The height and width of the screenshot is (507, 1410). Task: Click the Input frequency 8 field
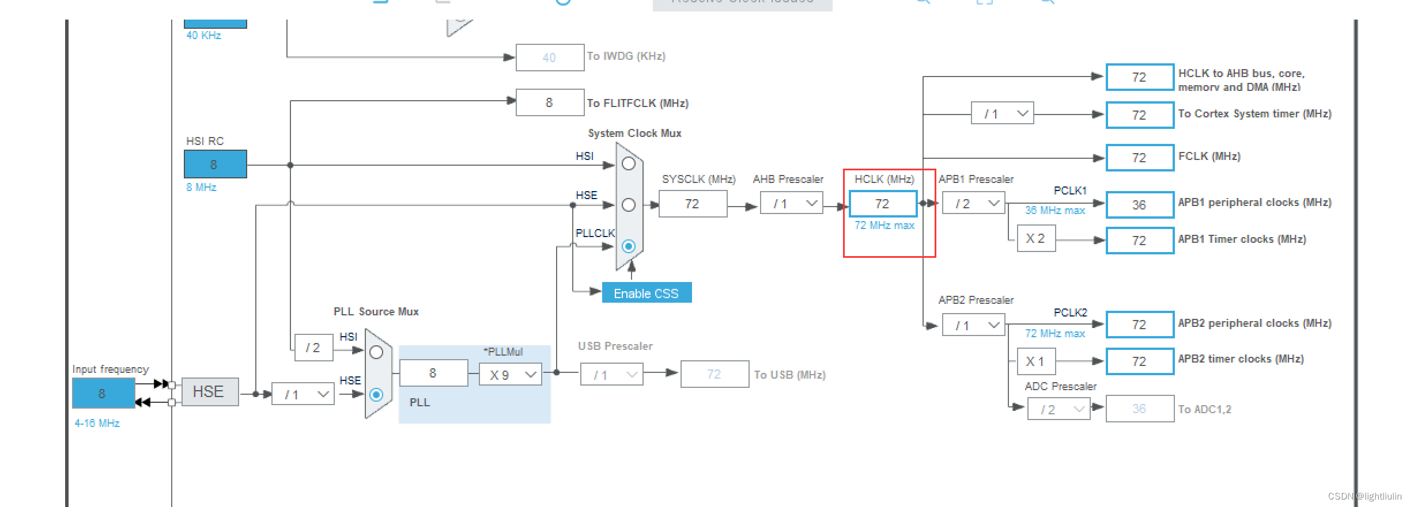pos(104,394)
